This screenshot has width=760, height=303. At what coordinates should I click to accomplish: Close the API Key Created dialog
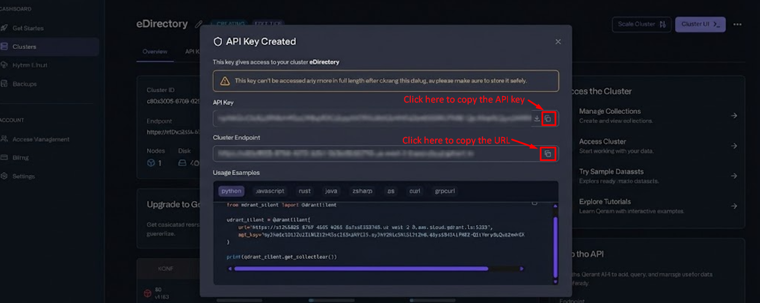pos(558,42)
